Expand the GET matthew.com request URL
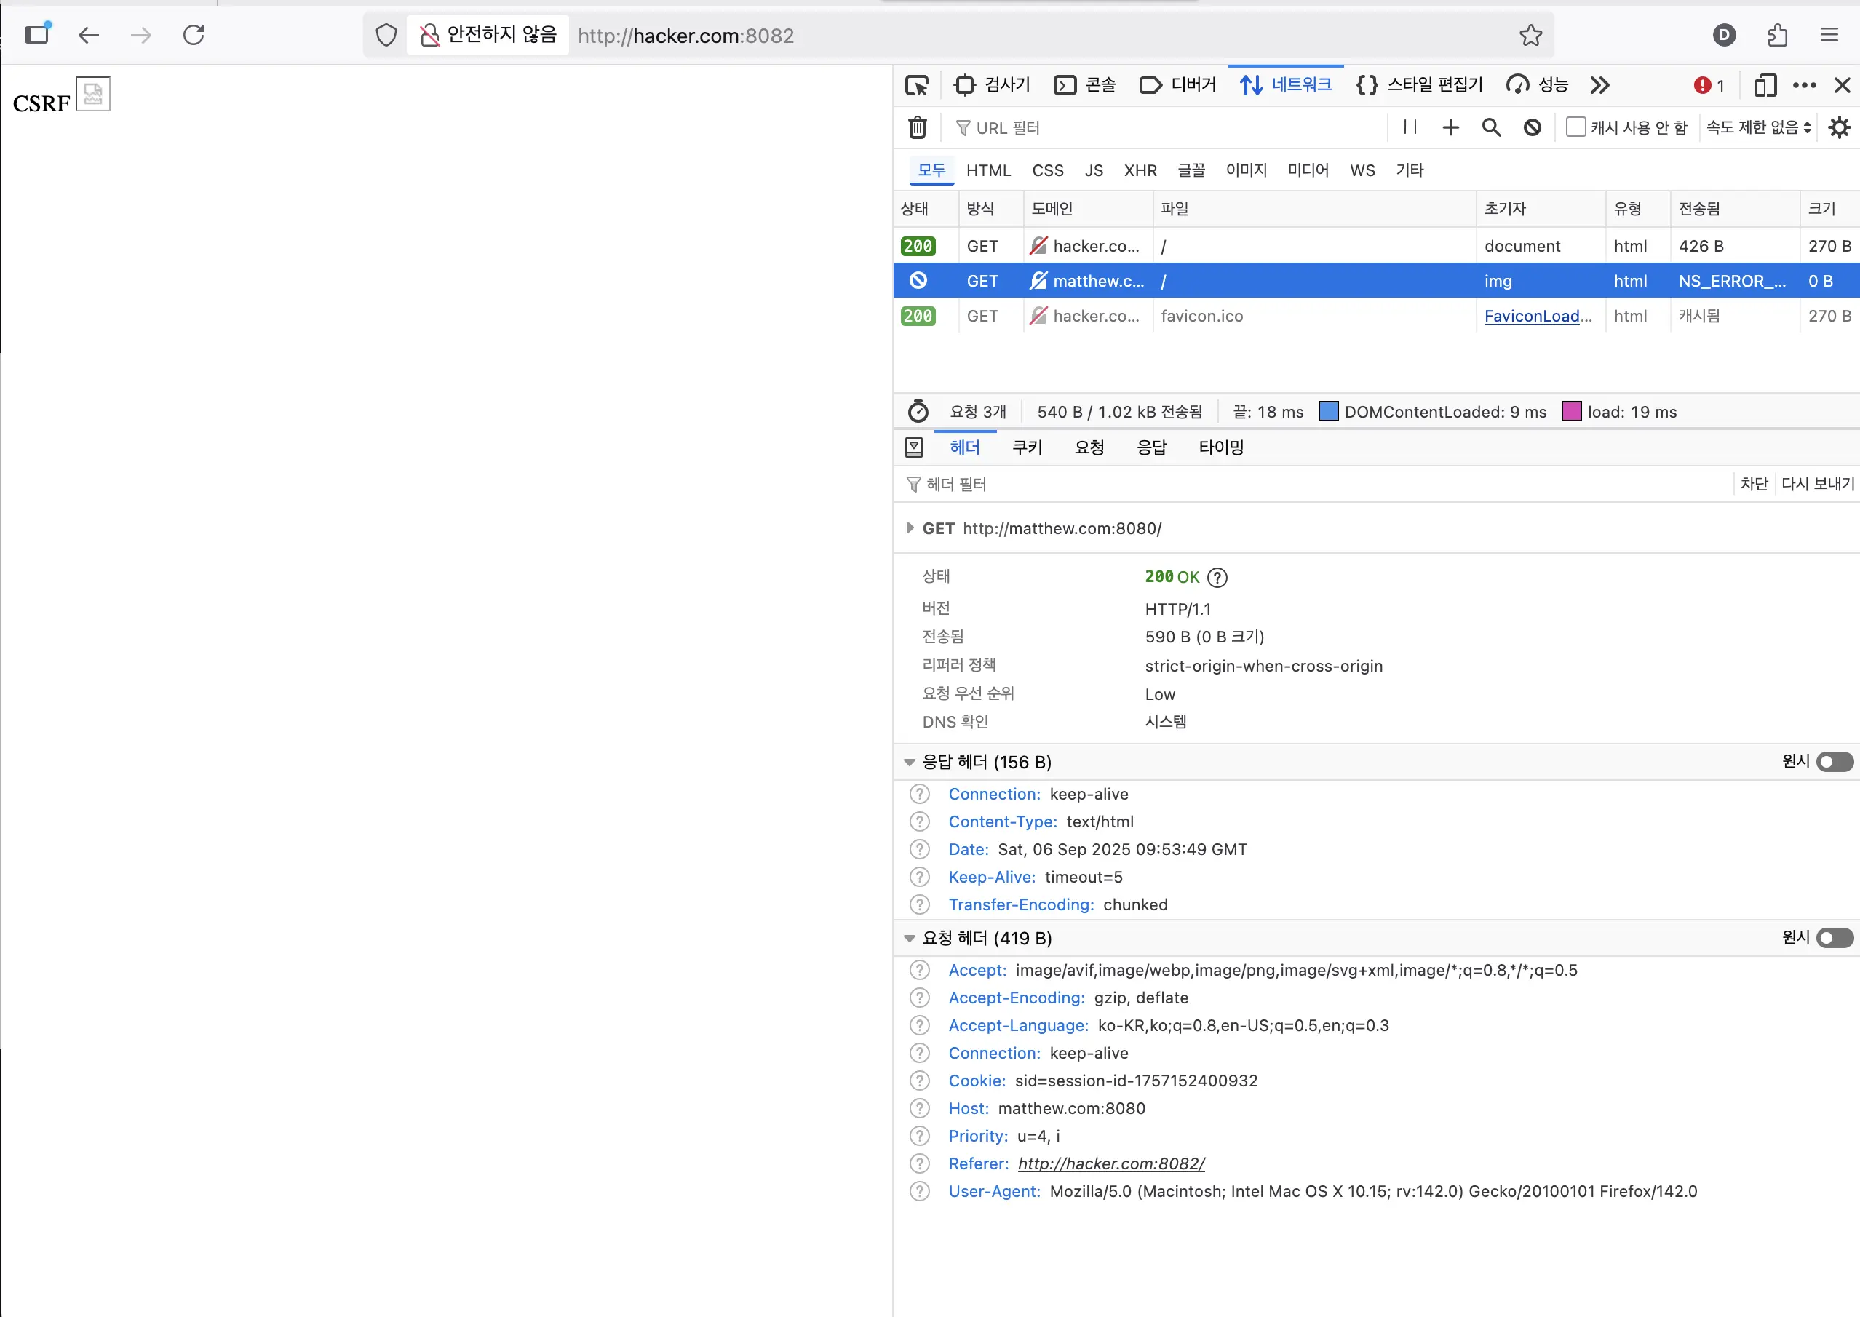 [x=910, y=528]
